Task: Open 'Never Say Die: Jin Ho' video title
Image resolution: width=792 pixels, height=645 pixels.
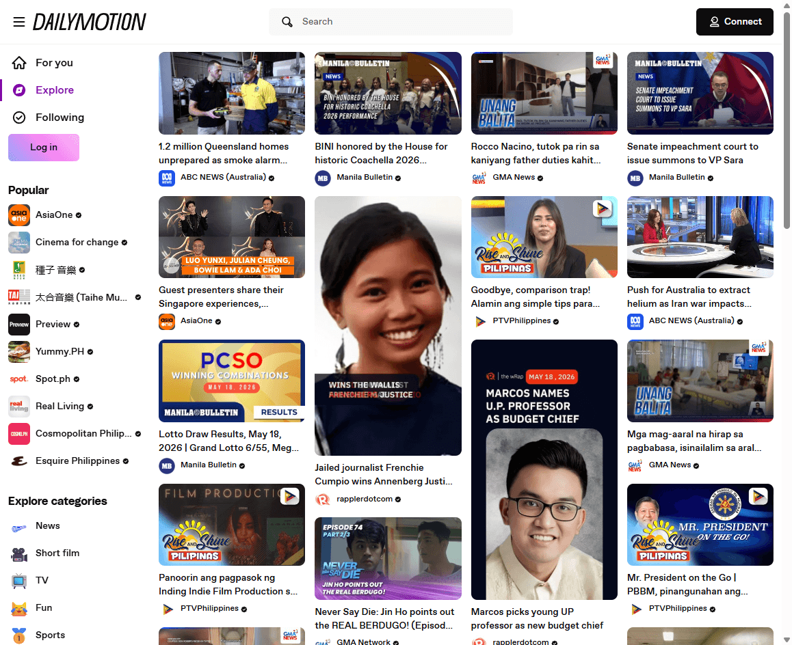Action: [384, 619]
